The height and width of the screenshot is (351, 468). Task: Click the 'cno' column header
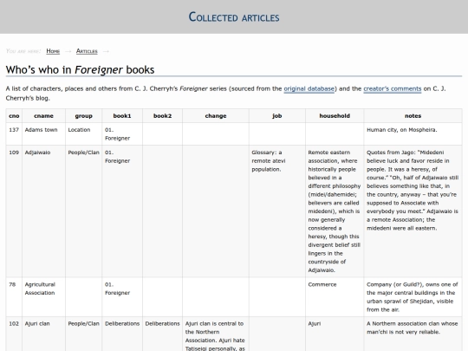click(x=14, y=116)
